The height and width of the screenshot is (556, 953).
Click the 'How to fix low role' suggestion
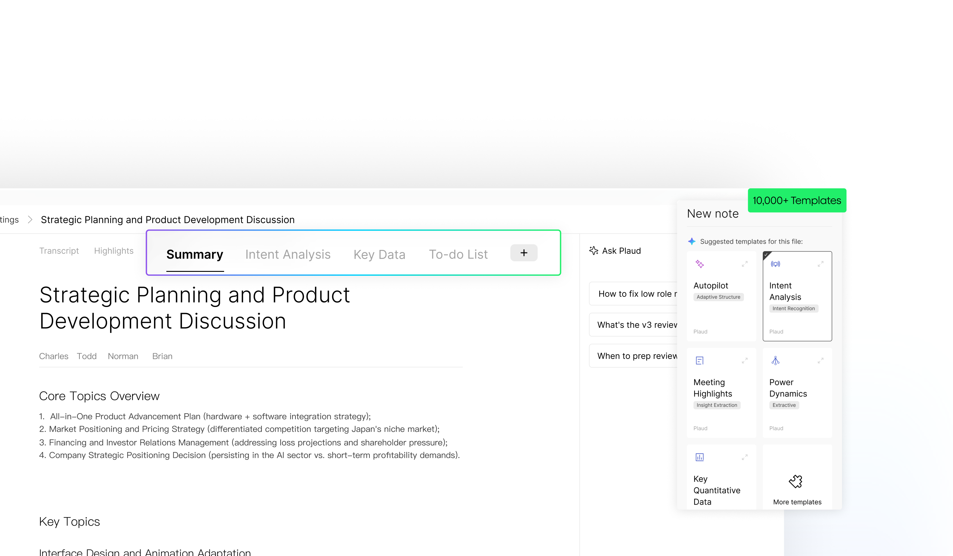(635, 293)
